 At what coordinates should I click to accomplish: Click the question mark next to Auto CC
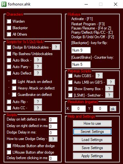click(38, 108)
